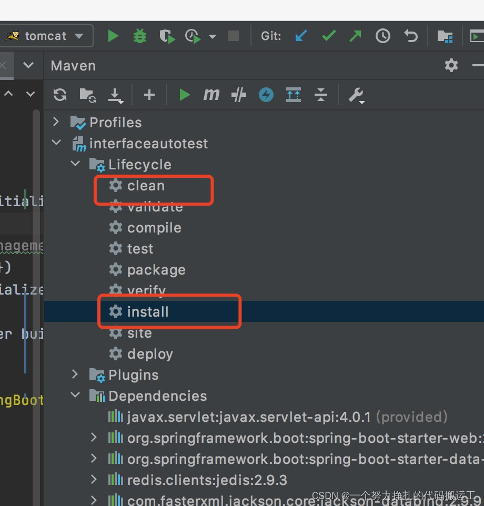
Task: Run with profiler clock icon
Action: pyautogui.click(x=193, y=36)
